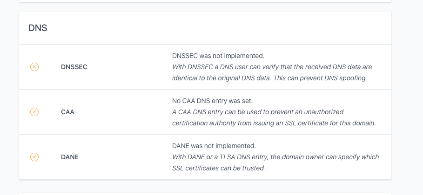This screenshot has width=423, height=195.
Task: Click the 'DNSSEC was not implemented.' status text
Action: click(x=218, y=56)
